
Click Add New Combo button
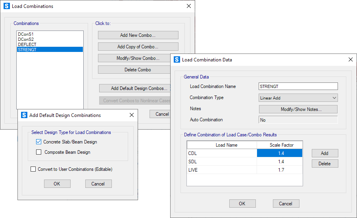[138, 35]
